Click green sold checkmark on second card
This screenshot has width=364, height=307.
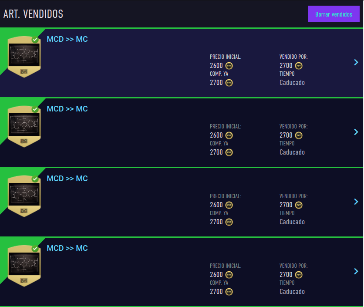(x=35, y=109)
